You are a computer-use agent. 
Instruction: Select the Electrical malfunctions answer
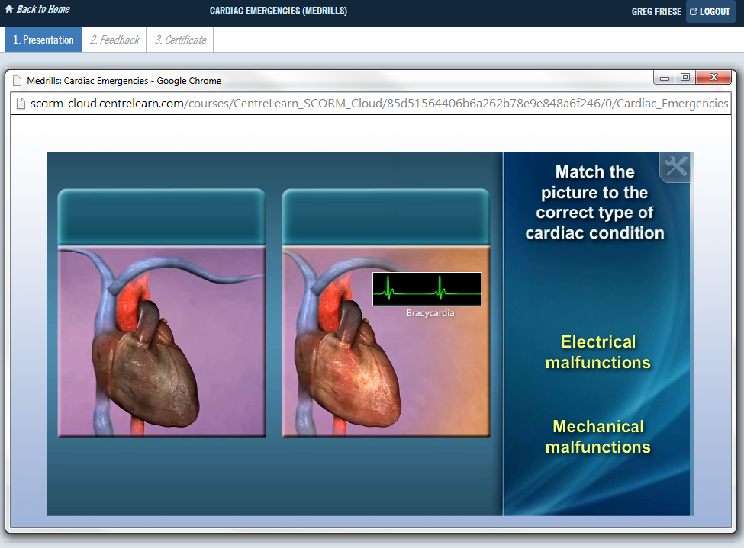click(597, 352)
